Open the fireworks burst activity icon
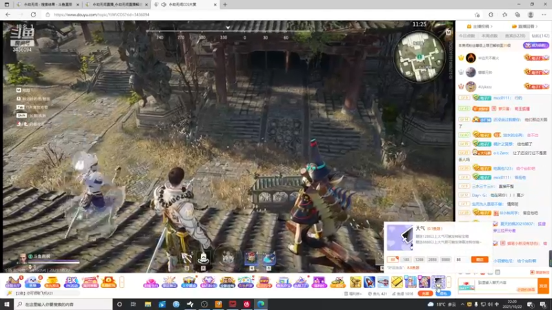The width and height of the screenshot is (552, 310). pos(169,282)
